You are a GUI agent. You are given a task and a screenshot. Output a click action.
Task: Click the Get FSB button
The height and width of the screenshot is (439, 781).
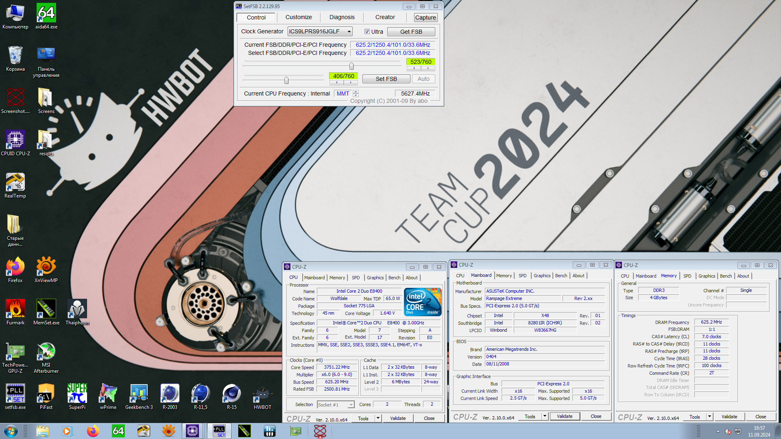pos(411,32)
